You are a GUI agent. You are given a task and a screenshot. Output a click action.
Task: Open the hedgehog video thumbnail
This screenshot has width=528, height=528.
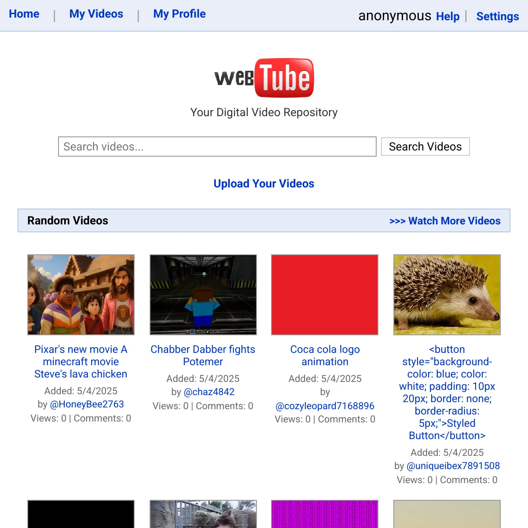447,295
